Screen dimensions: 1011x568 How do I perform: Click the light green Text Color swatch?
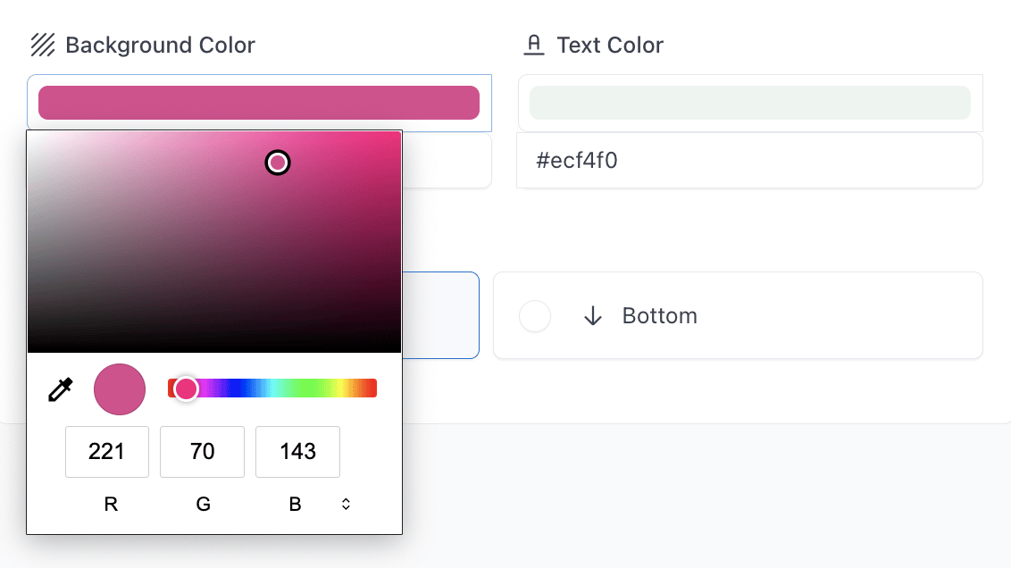(x=750, y=103)
